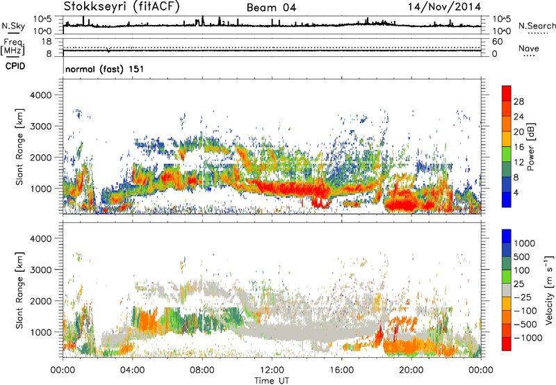This screenshot has height=385, width=556.
Task: Click the '-1000' tick on velocity colorbar
Action: click(x=528, y=338)
